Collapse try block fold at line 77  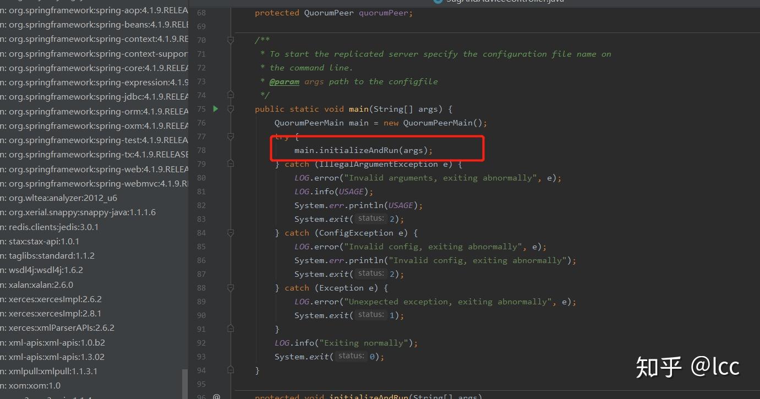[231, 136]
